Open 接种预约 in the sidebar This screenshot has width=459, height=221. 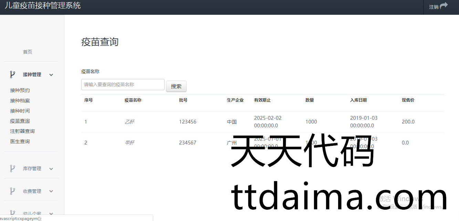(x=20, y=90)
